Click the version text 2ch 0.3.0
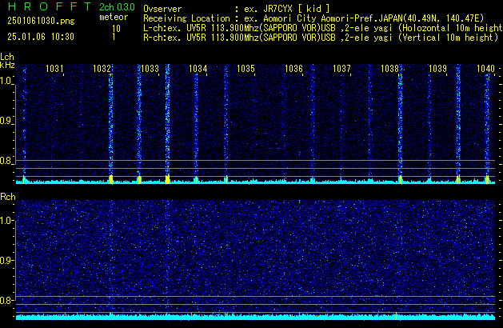503x328 pixels. [117, 6]
